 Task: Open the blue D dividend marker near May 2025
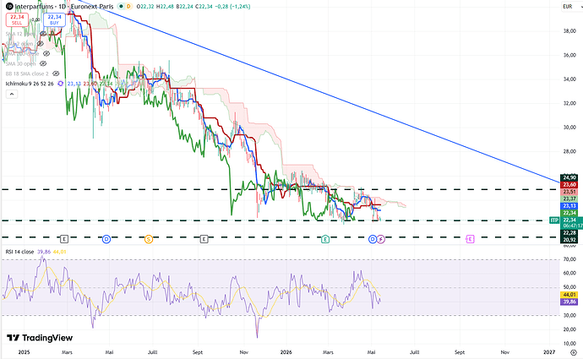coord(106,239)
